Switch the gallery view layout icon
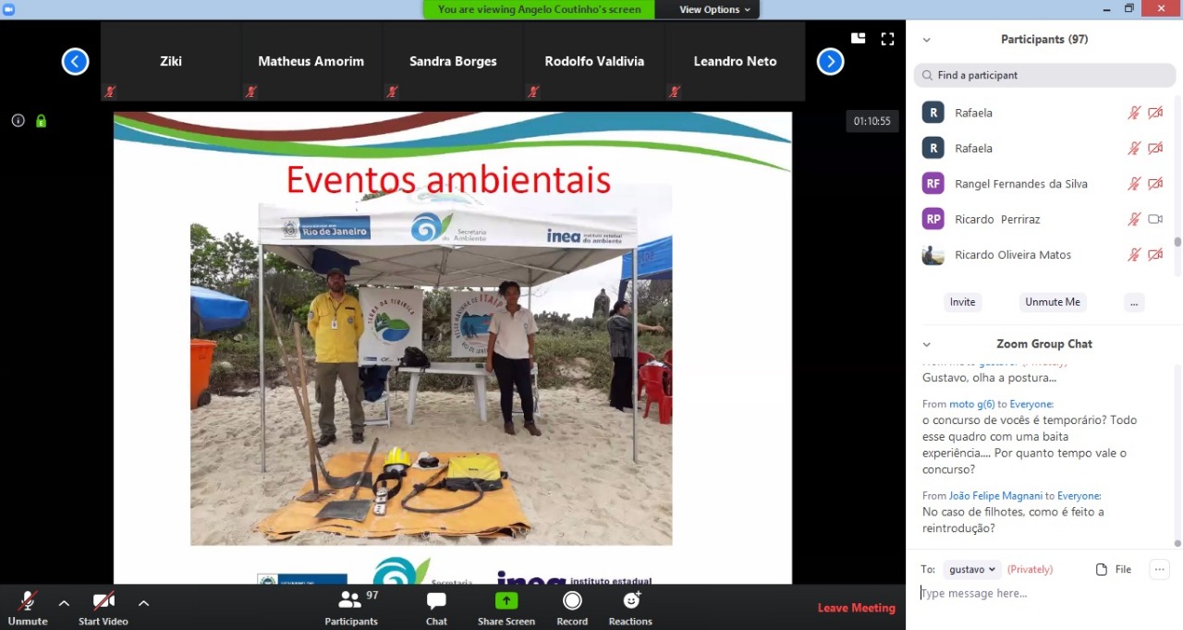This screenshot has width=1183, height=630. tap(859, 39)
